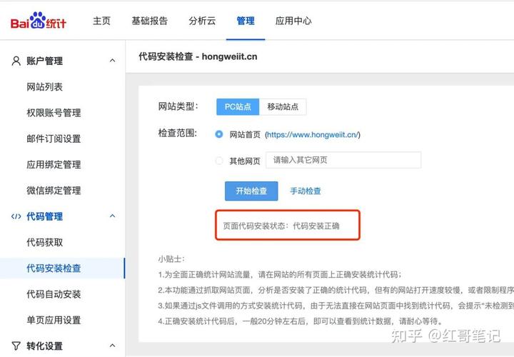Choose the PC站点 site type
The height and width of the screenshot is (357, 514).
238,107
